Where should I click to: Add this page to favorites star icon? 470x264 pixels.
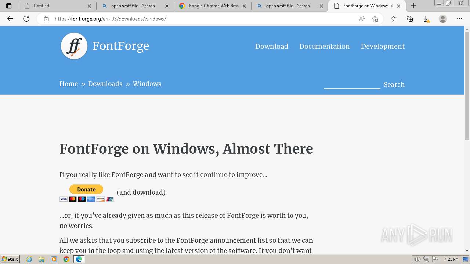pyautogui.click(x=375, y=19)
